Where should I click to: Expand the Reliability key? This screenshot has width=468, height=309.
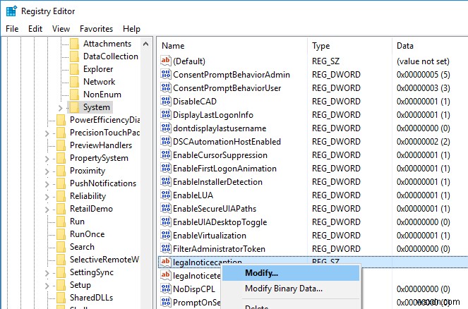(47, 197)
